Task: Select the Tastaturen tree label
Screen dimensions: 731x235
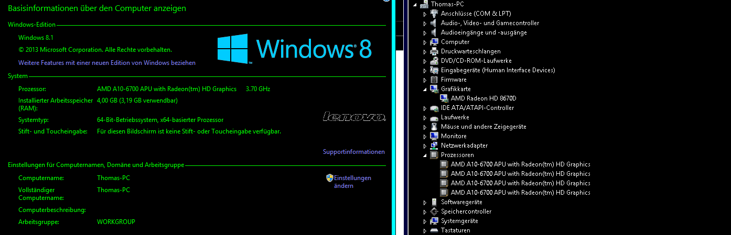Action: (456, 230)
